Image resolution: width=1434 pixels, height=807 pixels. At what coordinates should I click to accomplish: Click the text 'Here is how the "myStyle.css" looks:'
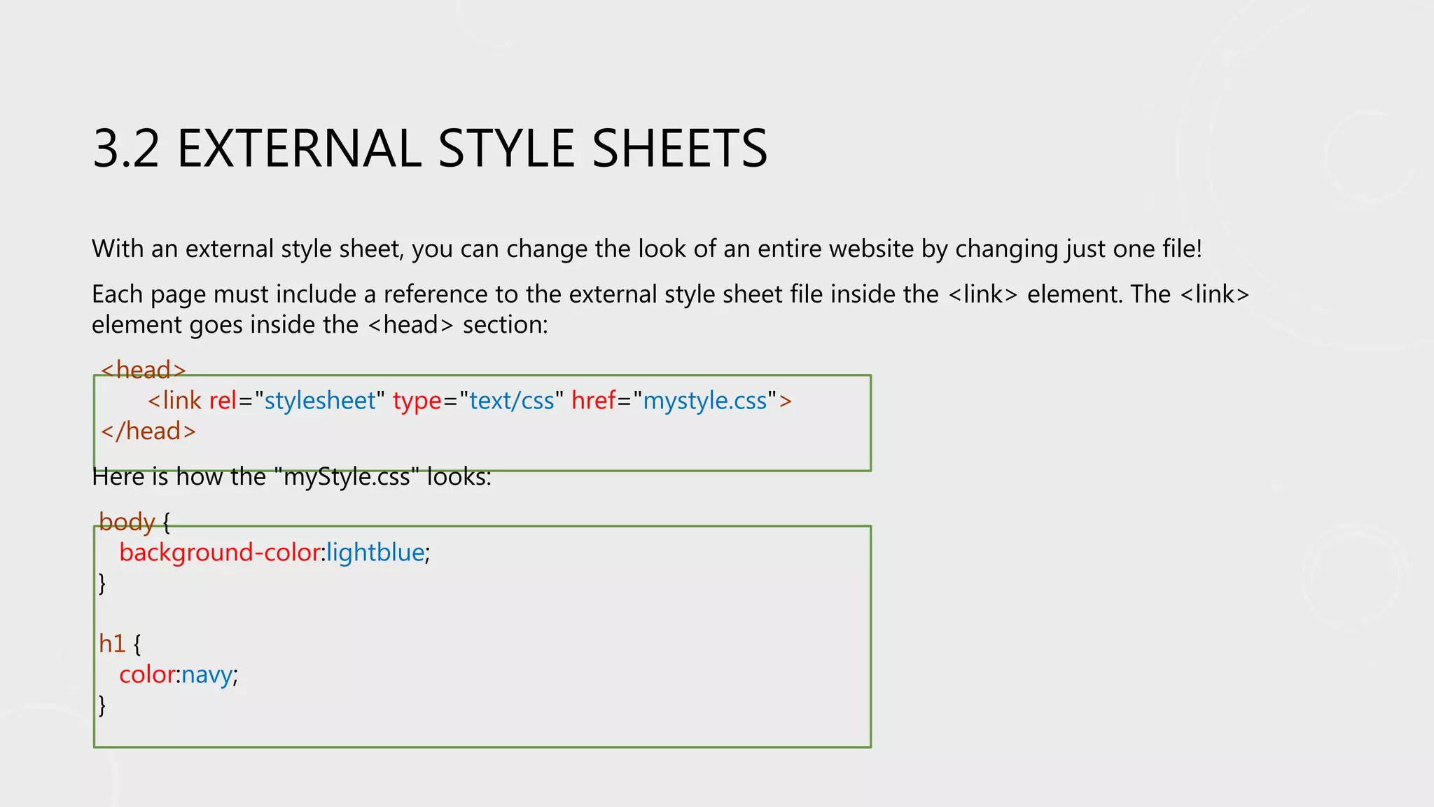pos(292,476)
